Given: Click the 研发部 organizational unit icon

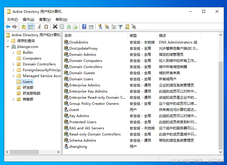Looking at the screenshot, I should click(19, 87).
